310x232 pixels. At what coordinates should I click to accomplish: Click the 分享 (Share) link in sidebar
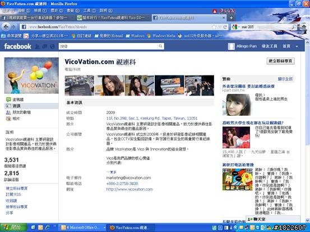(x=10, y=213)
